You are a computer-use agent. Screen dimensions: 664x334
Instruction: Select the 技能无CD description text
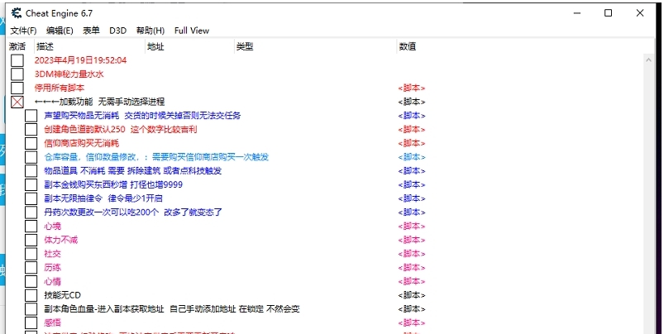point(62,295)
